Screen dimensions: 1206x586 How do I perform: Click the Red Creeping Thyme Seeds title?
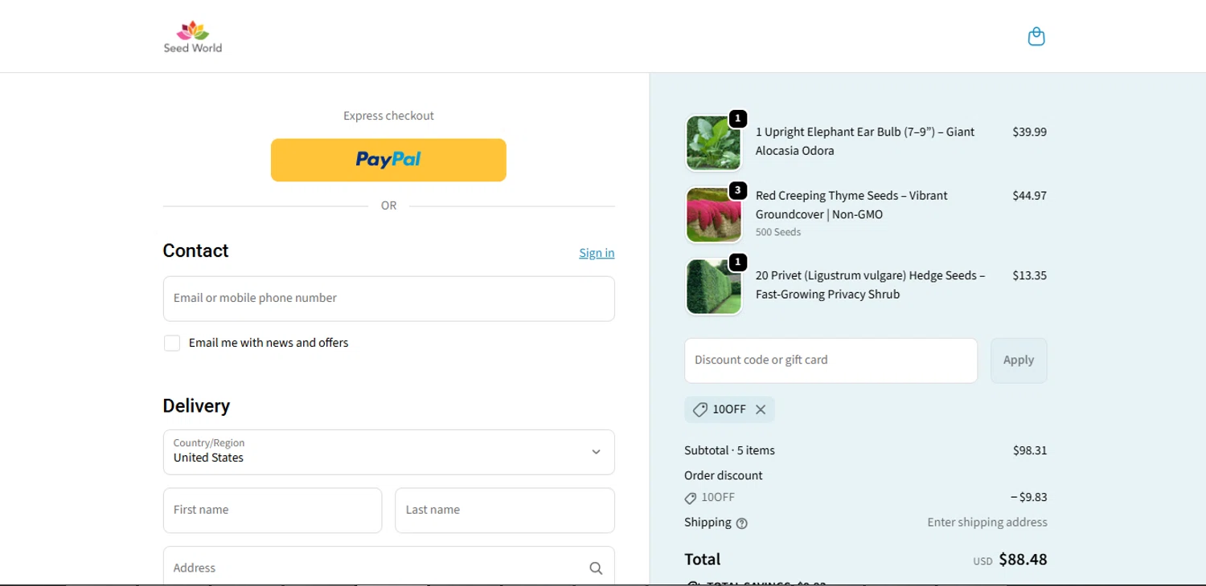click(x=851, y=205)
